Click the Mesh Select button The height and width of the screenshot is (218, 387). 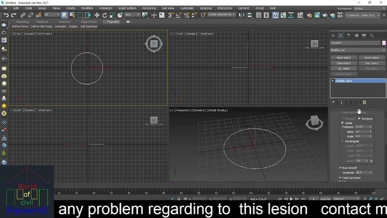tap(343, 58)
